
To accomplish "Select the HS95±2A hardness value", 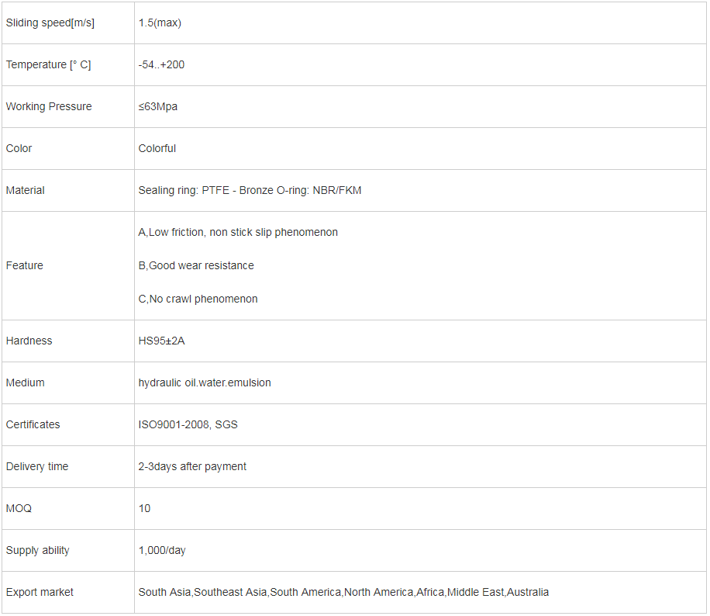I will (162, 341).
